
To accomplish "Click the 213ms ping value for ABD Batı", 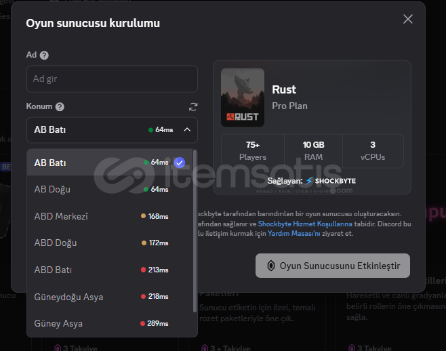I will pyautogui.click(x=158, y=270).
